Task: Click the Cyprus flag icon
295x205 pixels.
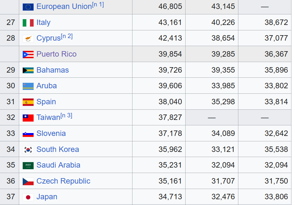Action: (28, 38)
